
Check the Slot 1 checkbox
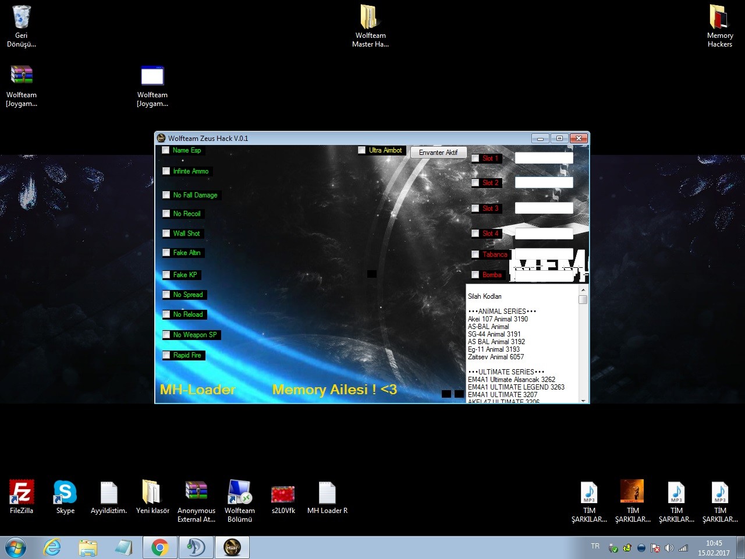476,158
